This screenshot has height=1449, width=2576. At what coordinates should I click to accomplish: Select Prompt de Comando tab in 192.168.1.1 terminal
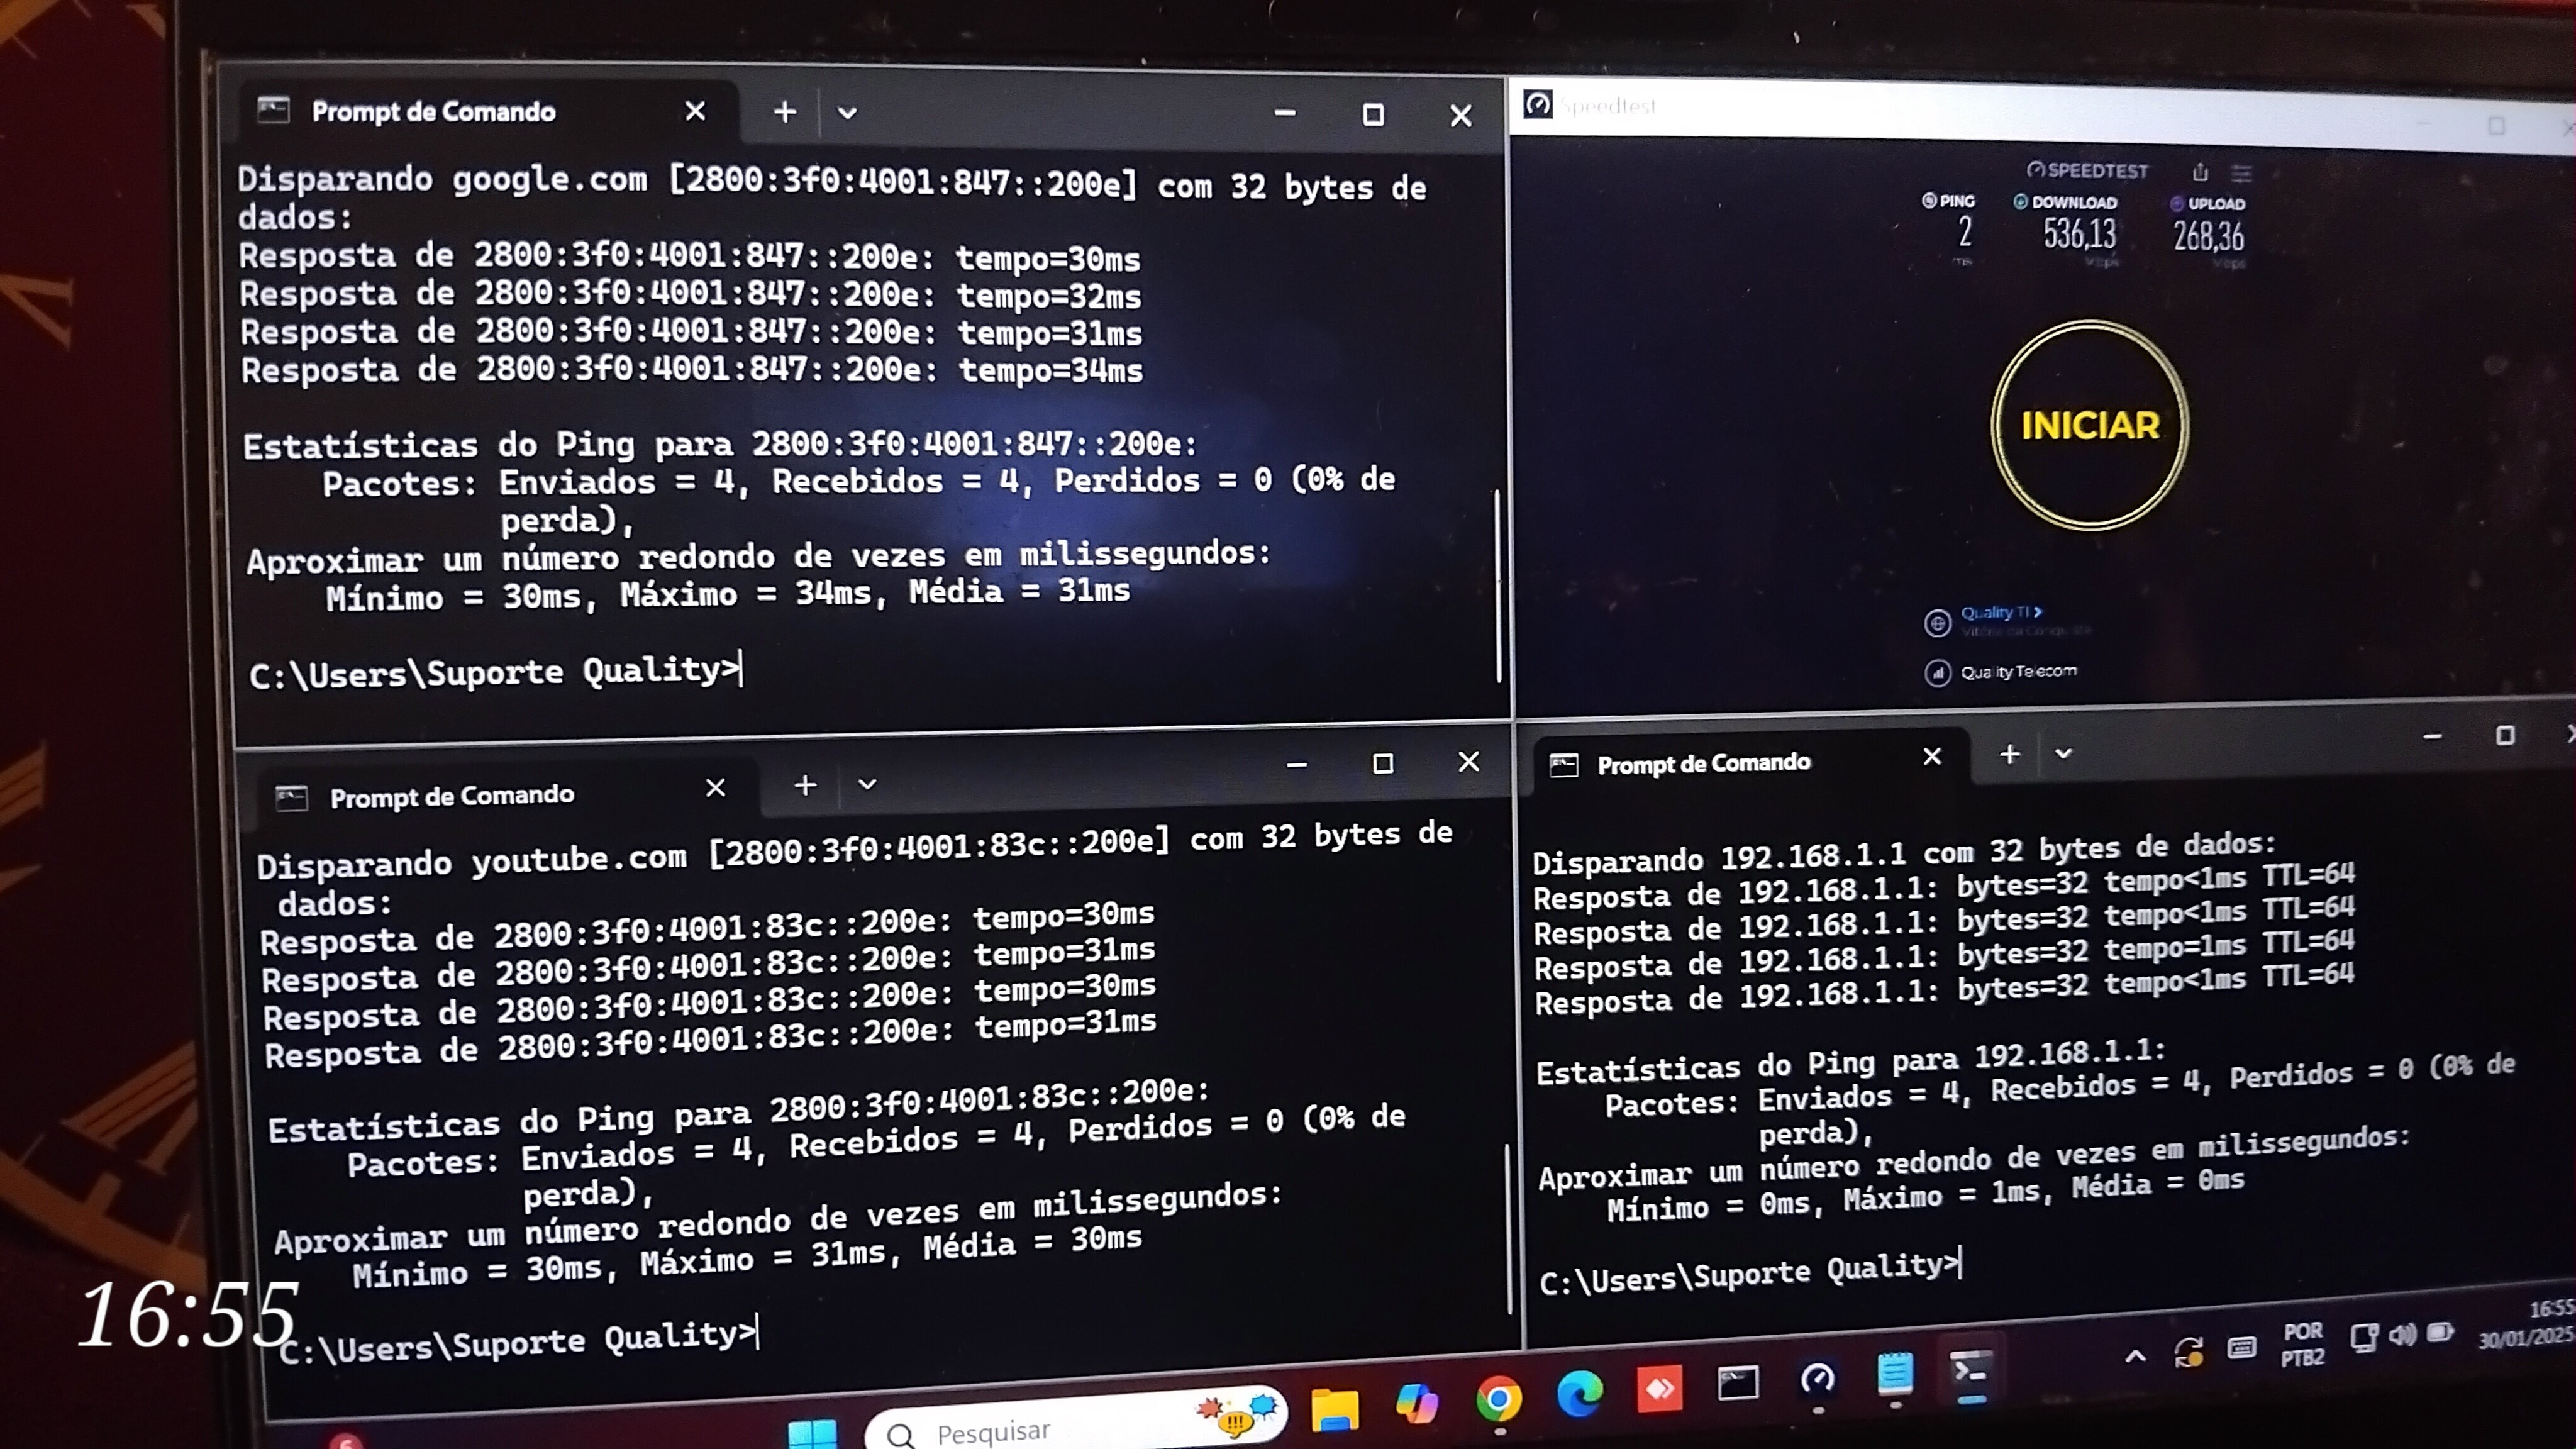click(1703, 764)
